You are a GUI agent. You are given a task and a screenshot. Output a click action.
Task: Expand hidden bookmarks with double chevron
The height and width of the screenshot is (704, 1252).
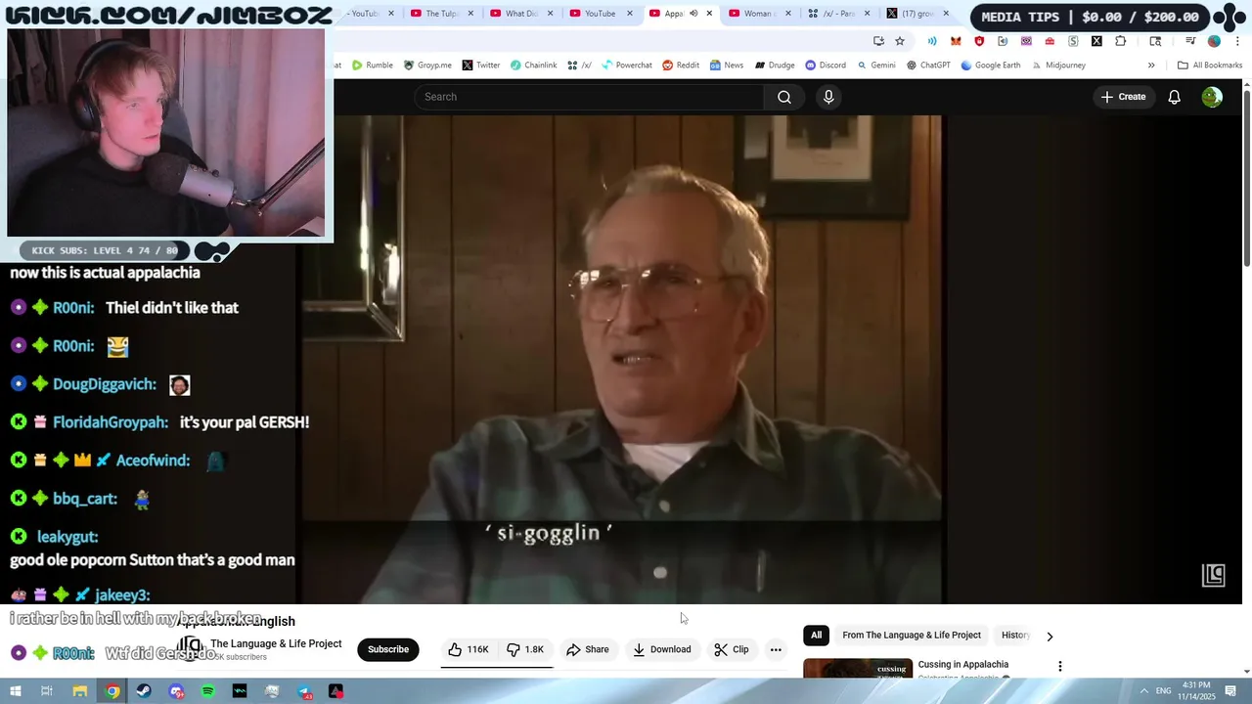(1151, 66)
